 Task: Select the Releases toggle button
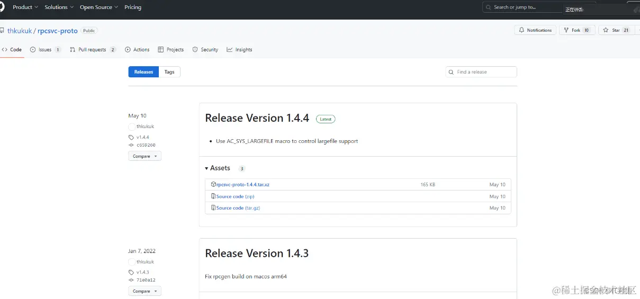143,72
